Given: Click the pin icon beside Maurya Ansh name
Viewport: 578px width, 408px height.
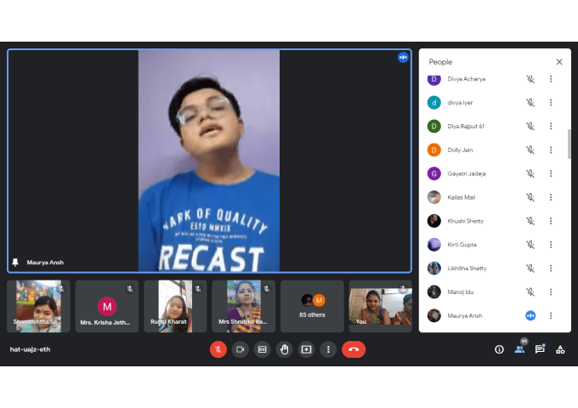Looking at the screenshot, I should coord(15,263).
